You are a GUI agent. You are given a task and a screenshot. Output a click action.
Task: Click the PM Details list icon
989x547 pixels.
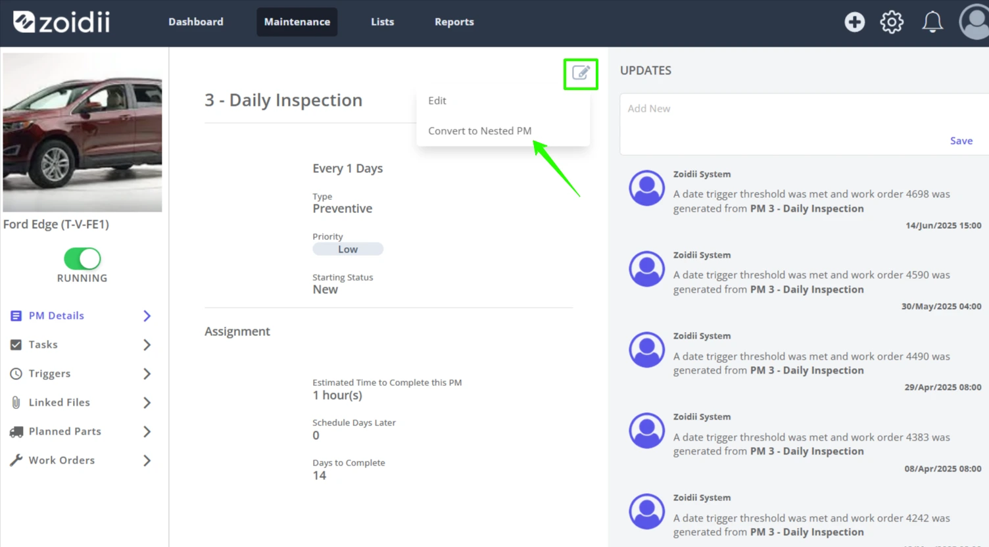pyautogui.click(x=16, y=316)
